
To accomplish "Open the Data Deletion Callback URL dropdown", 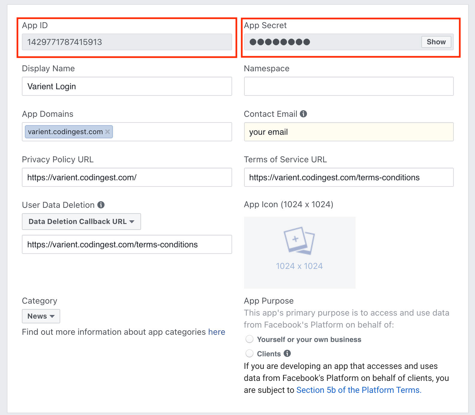I will click(x=81, y=222).
